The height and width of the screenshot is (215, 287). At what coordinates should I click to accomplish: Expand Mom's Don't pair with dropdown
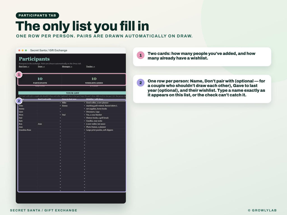(x=60, y=115)
